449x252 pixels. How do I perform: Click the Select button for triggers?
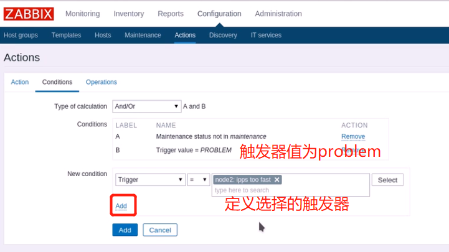point(388,180)
